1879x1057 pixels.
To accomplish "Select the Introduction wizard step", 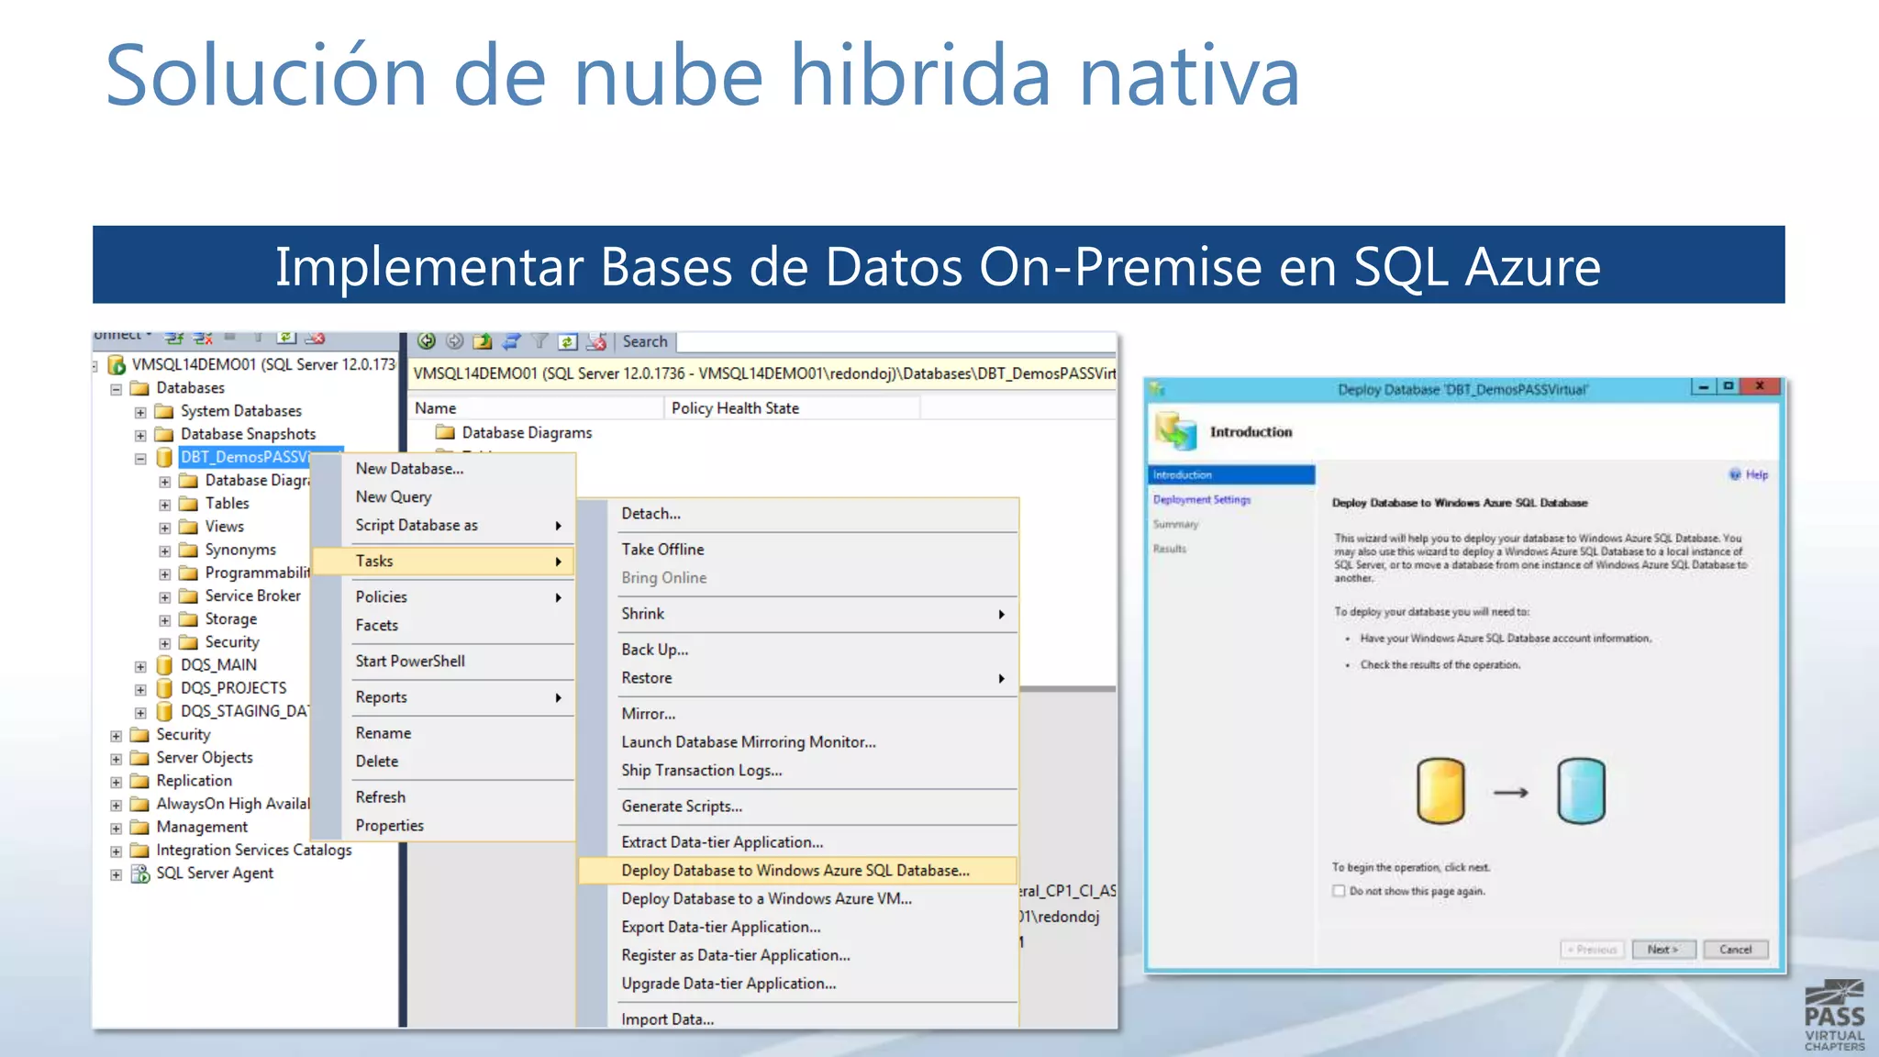I will pyautogui.click(x=1231, y=474).
